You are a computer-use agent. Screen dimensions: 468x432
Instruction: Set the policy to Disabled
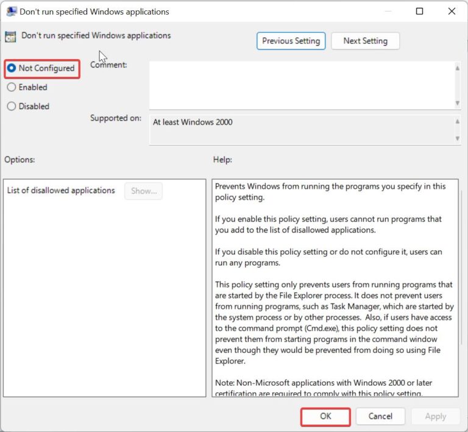[x=12, y=106]
